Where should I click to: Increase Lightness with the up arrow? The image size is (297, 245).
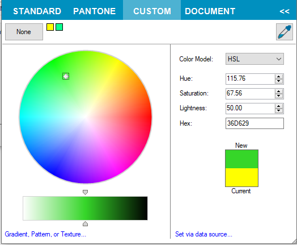(279, 106)
